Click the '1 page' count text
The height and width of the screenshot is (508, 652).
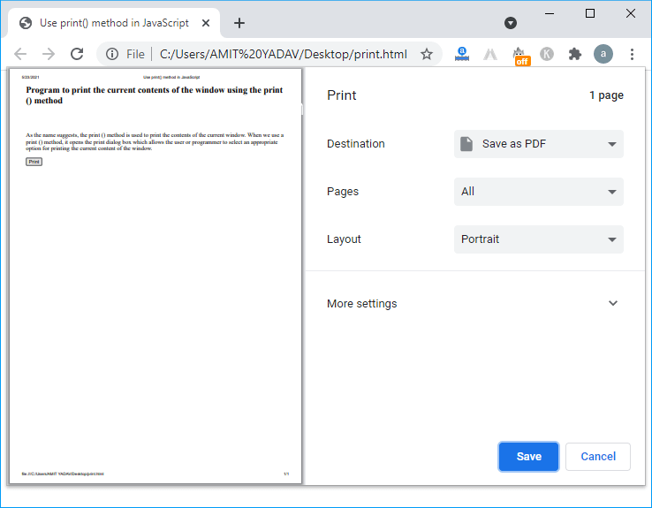[606, 95]
